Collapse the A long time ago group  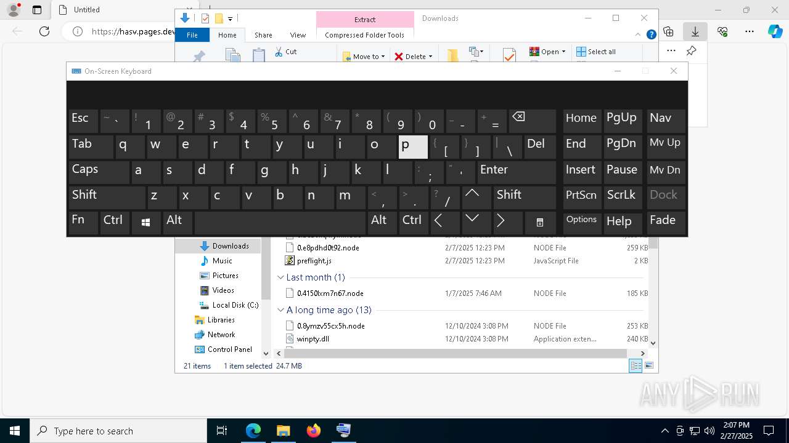point(280,310)
